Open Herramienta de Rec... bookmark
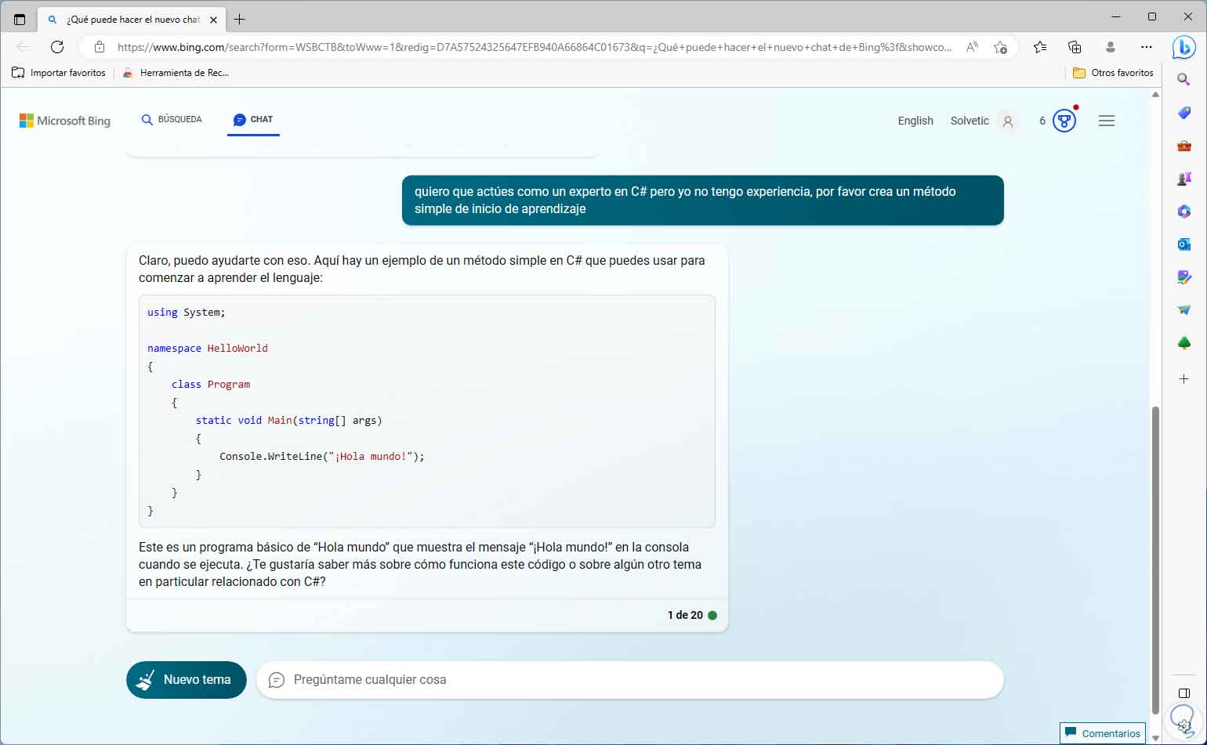The image size is (1207, 745). [176, 73]
